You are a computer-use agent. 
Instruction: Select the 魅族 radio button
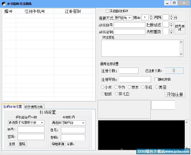[102, 94]
